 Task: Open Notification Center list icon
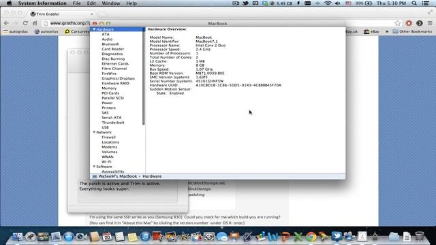coord(425,3)
